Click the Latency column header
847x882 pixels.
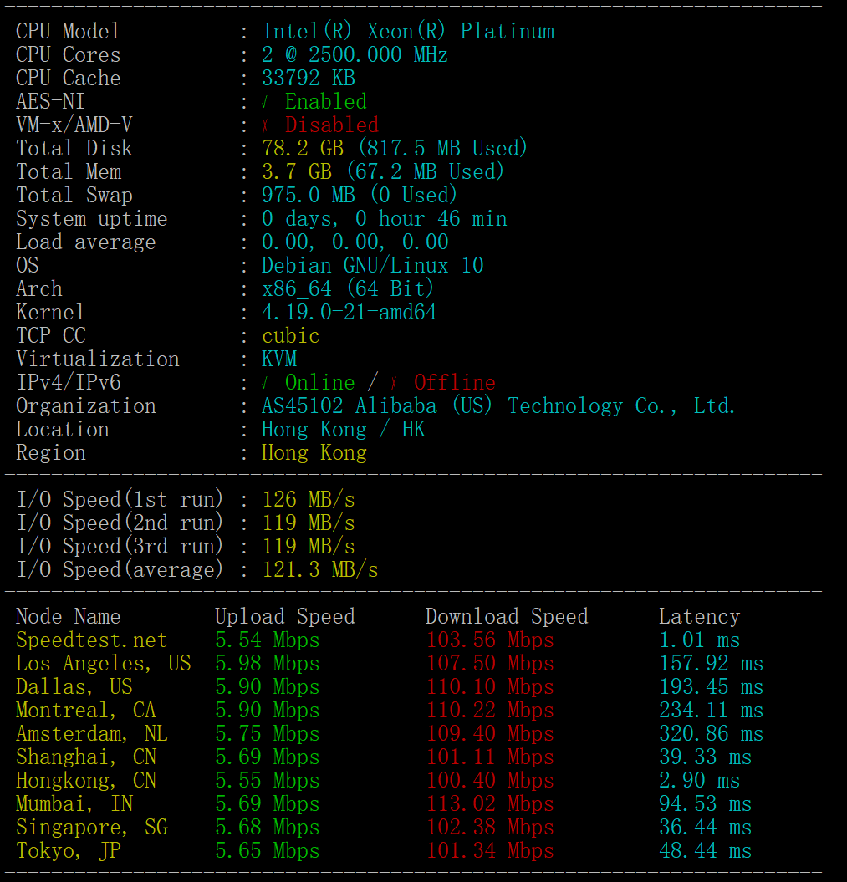699,617
